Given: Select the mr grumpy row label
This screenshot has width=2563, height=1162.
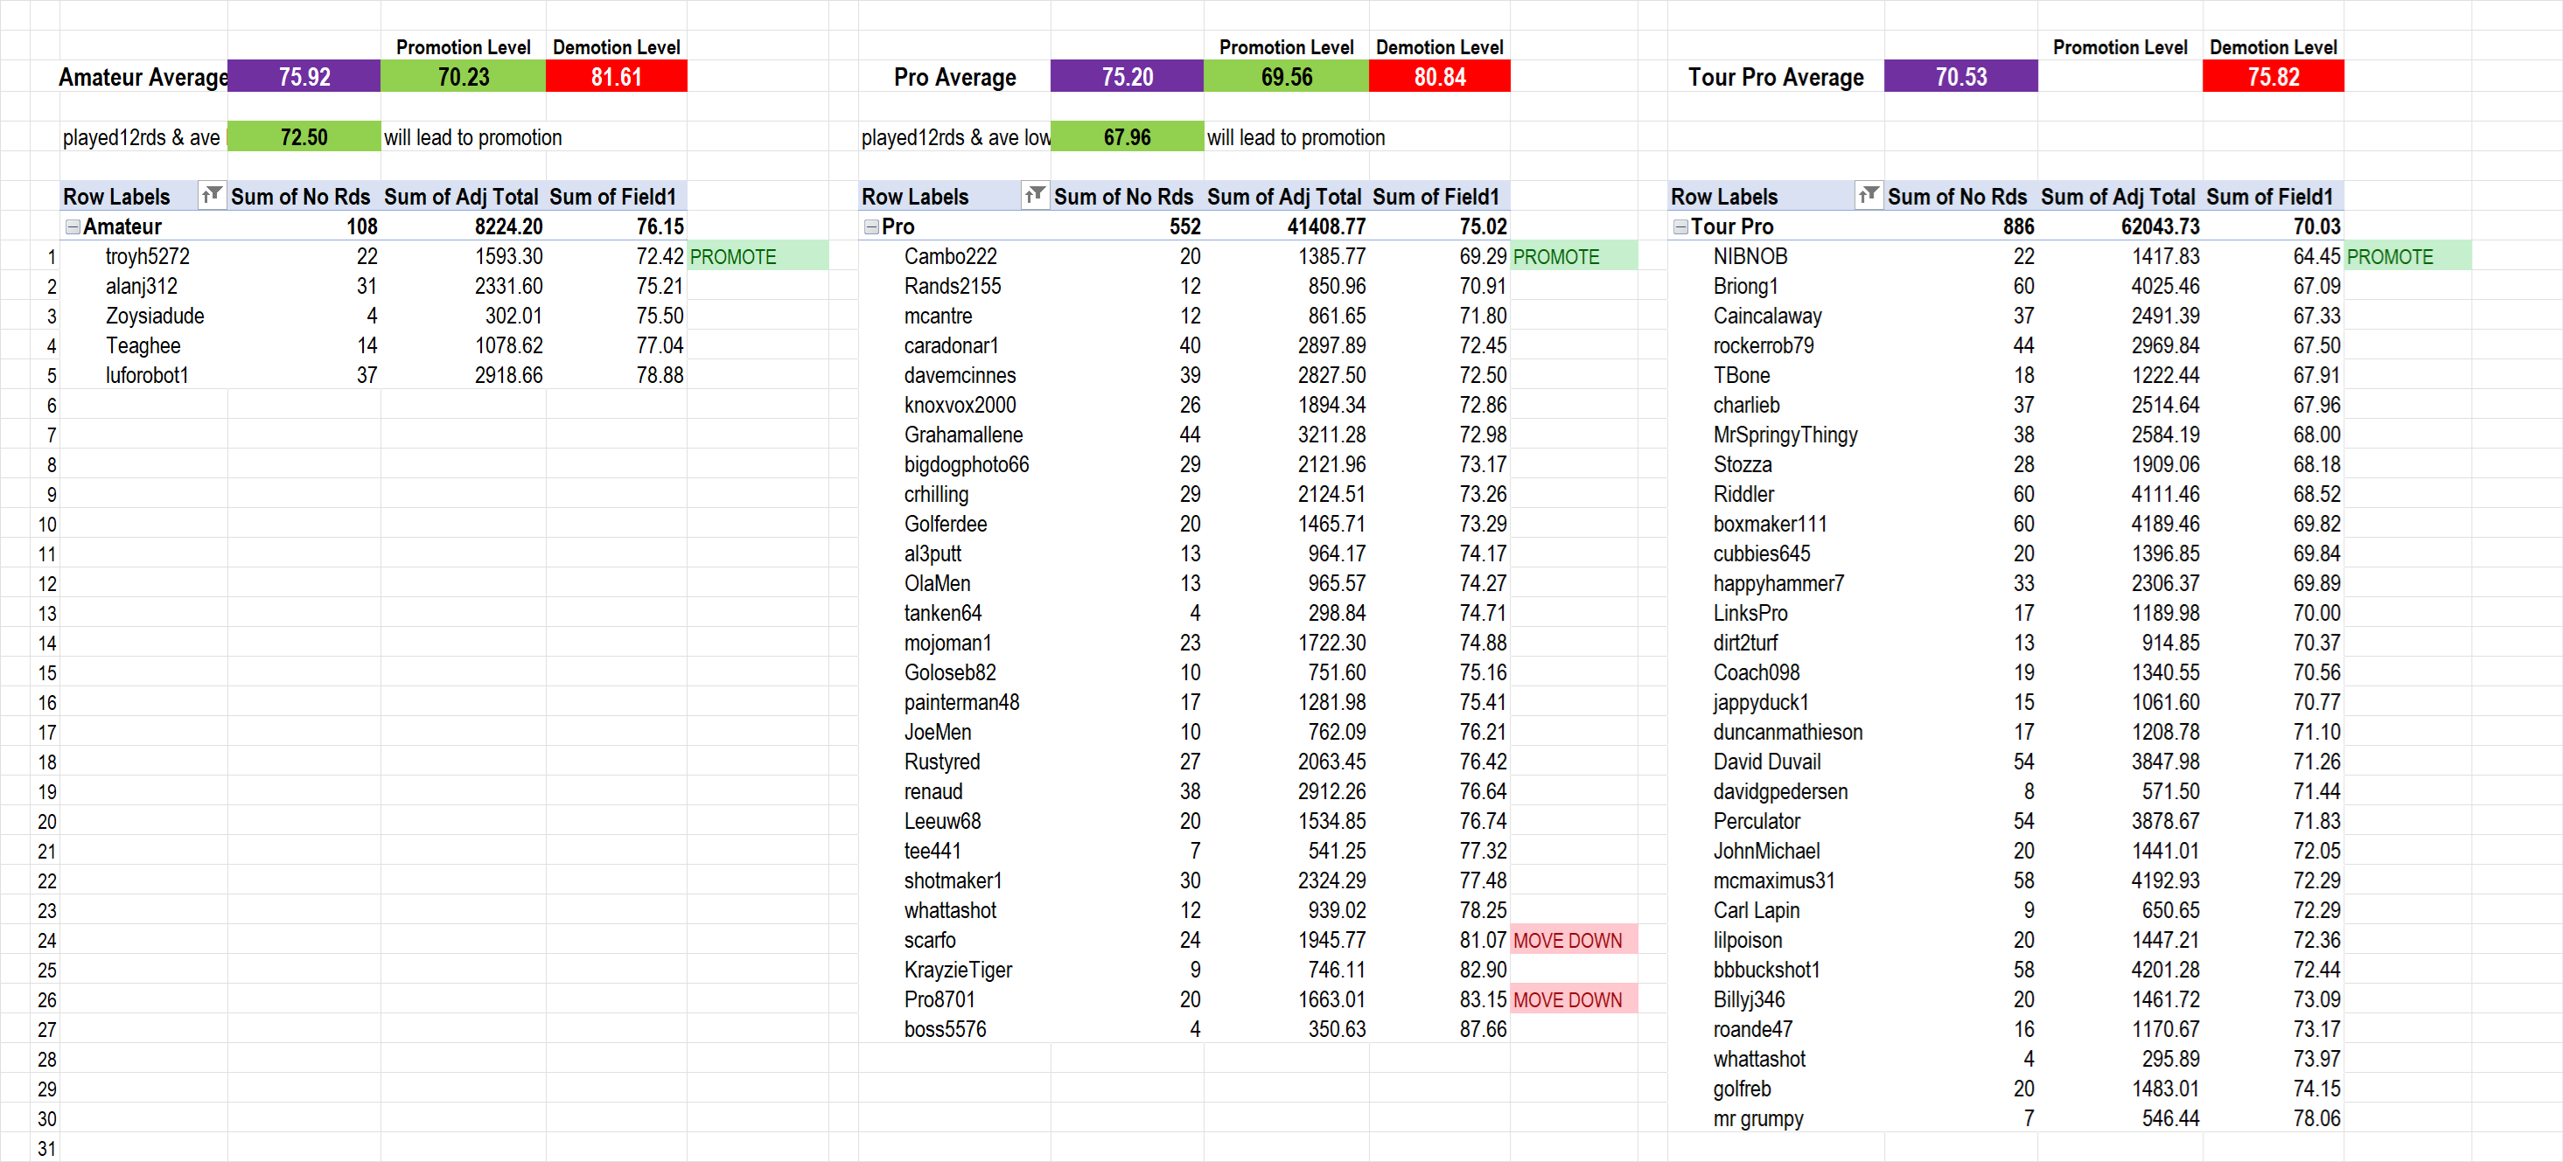Looking at the screenshot, I should pyautogui.click(x=1758, y=1118).
